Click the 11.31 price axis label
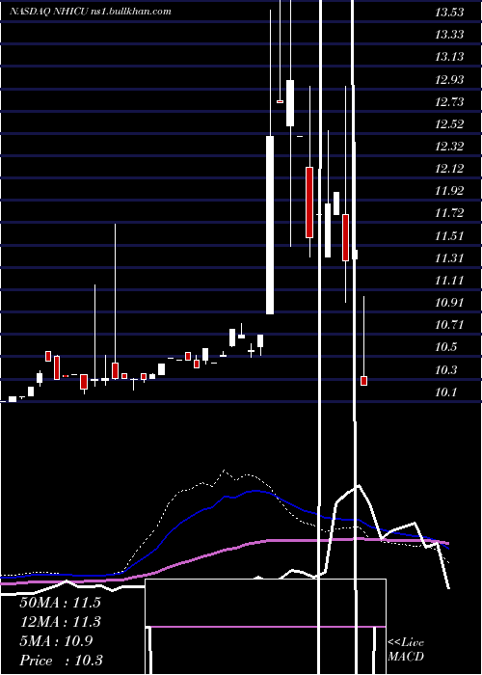 [449, 258]
